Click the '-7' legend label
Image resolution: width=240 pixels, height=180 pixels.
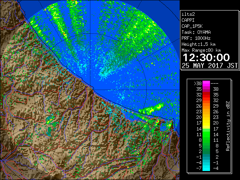coord(199,168)
